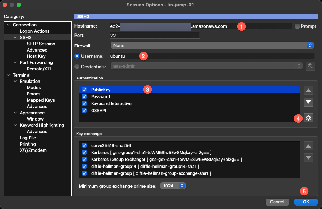
Task: Click into the Hostname field
Action: 201,26
